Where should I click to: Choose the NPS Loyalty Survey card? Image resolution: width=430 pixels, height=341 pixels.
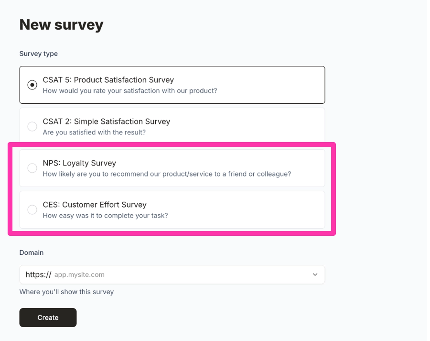click(x=172, y=168)
